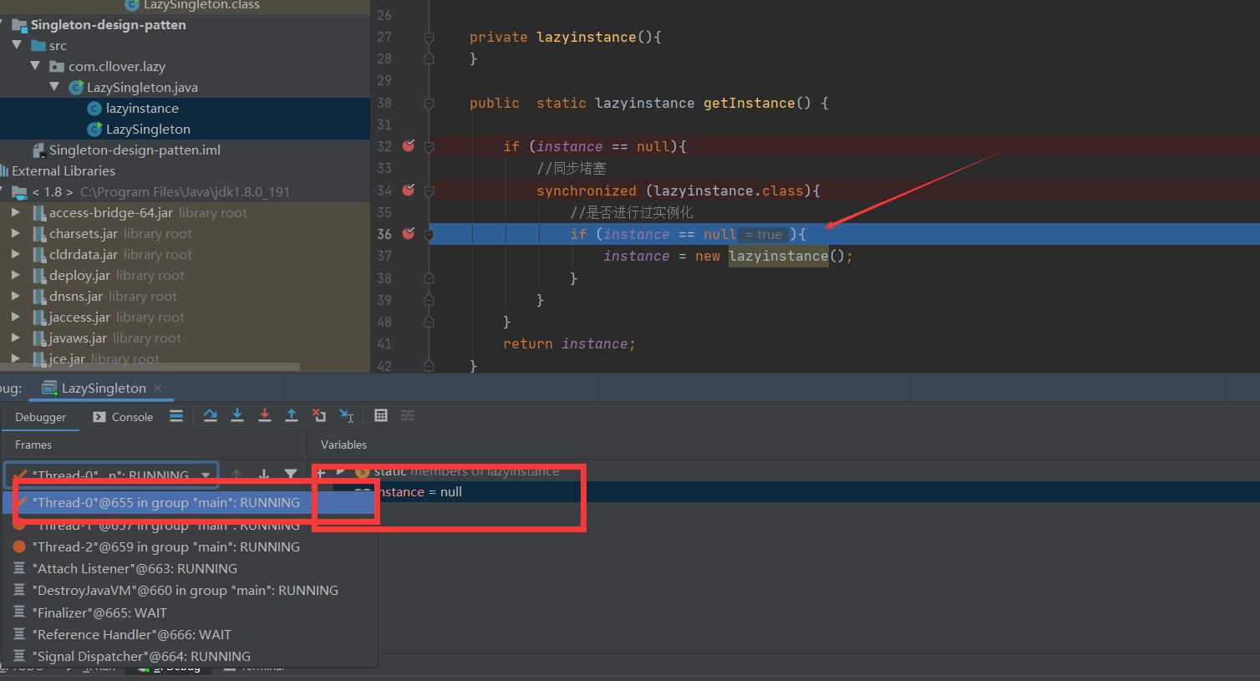Click the "= true" inline debug hint
The image size is (1260, 681).
764,235
